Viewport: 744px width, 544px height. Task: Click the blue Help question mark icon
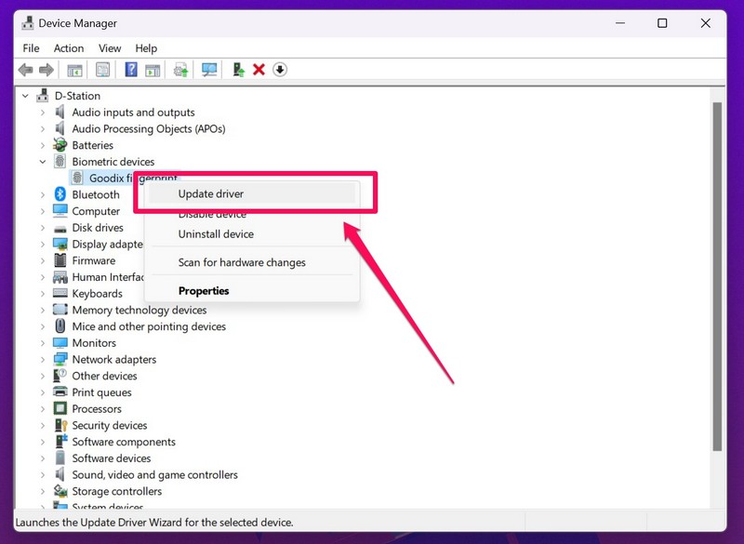131,70
